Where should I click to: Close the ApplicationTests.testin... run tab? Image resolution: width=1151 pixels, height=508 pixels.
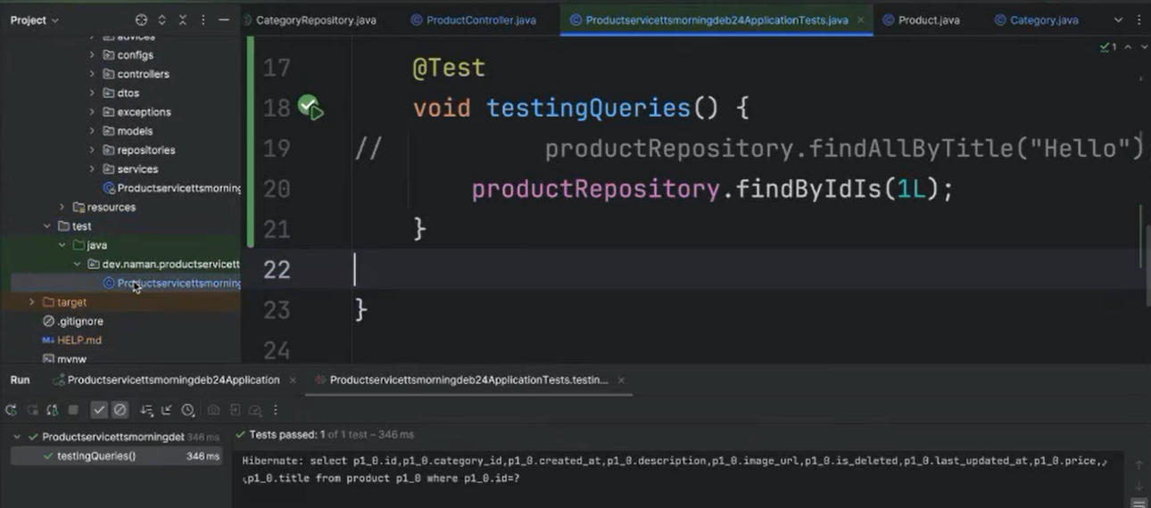click(622, 380)
